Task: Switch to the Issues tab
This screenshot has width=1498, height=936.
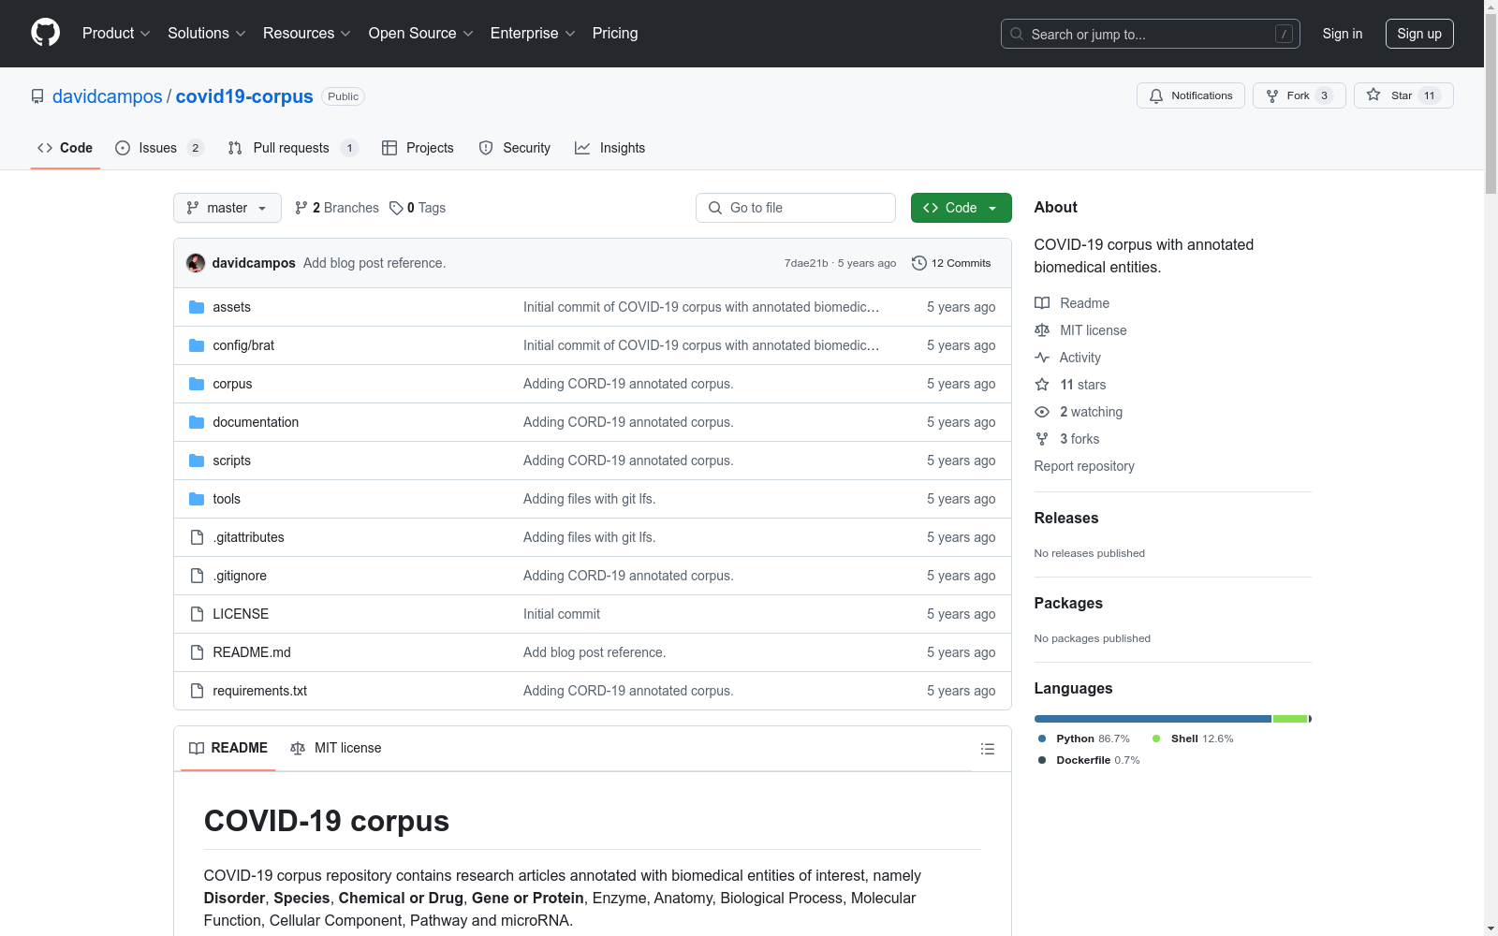Action: (159, 148)
